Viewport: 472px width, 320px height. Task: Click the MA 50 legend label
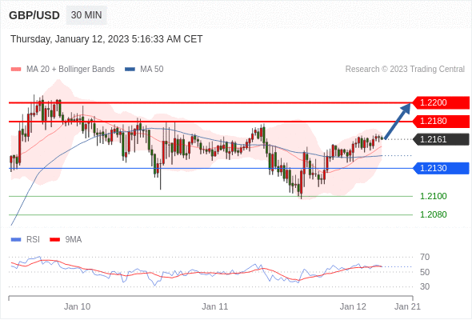152,70
